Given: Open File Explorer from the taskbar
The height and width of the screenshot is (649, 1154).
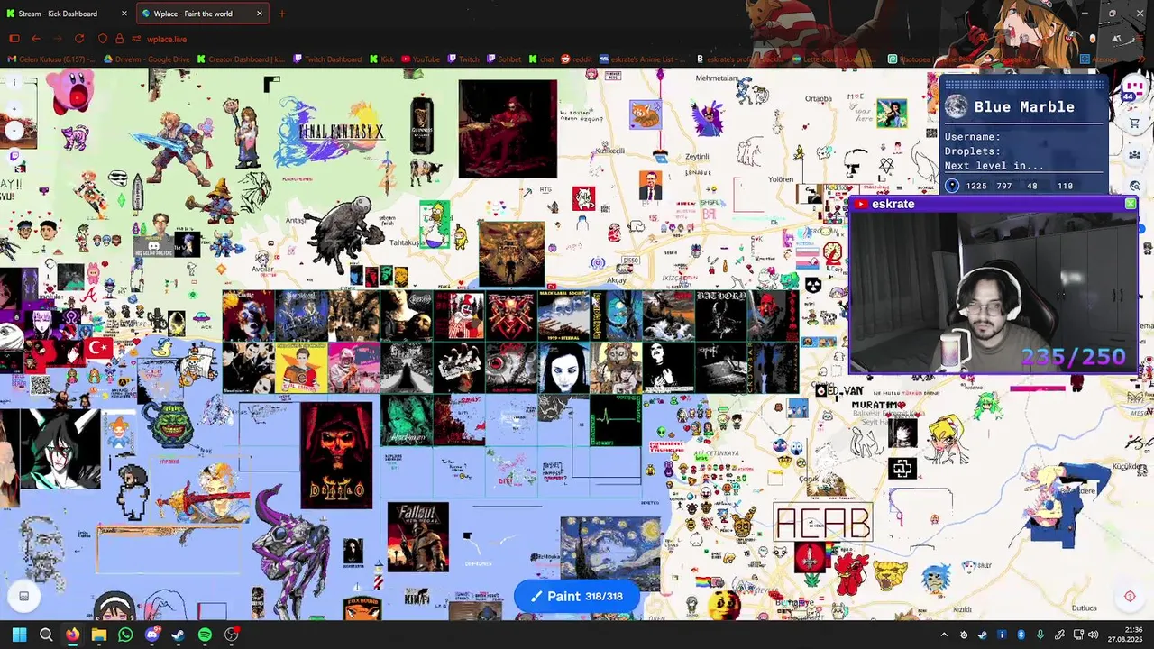Looking at the screenshot, I should pyautogui.click(x=99, y=635).
